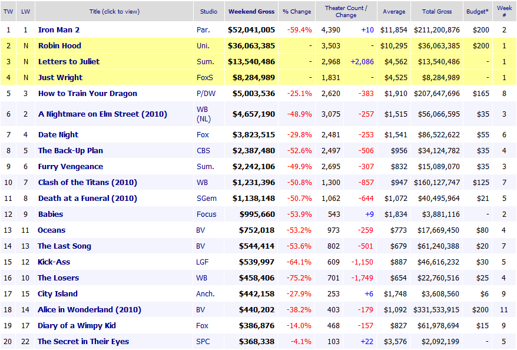Sort by Total Gross column header

coord(437,12)
